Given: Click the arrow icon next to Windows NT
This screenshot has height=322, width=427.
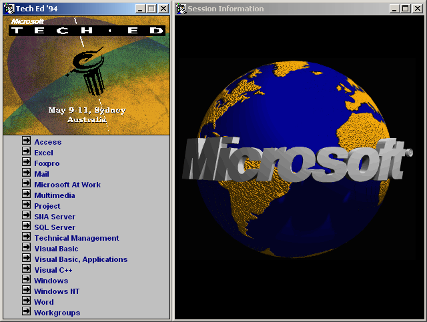Looking at the screenshot, I should (26, 291).
